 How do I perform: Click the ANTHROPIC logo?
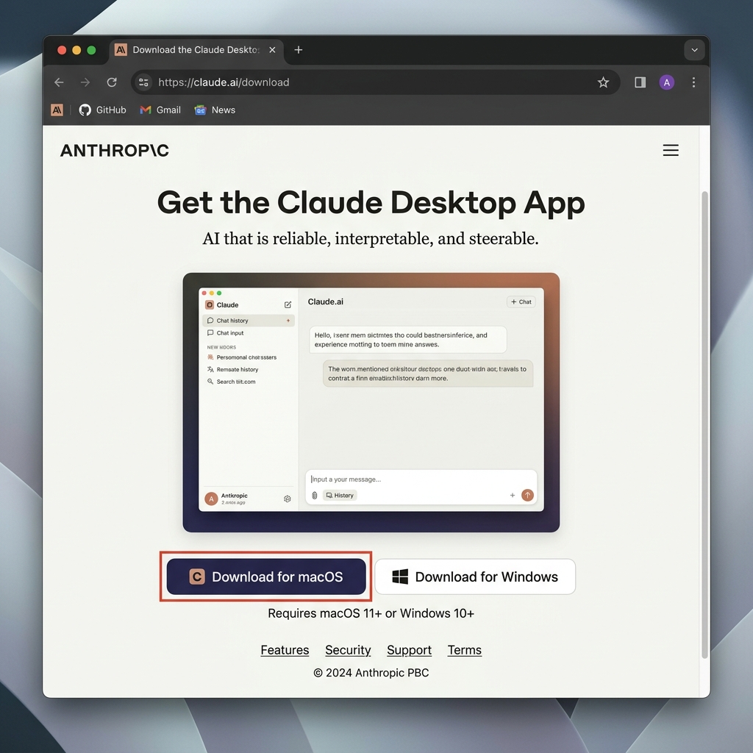tap(114, 150)
